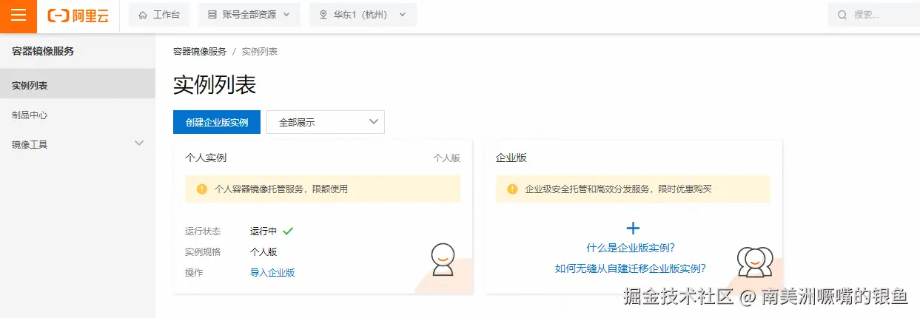Click the warning icon in 企业版 notice
Screen dimensions: 920x318
coord(512,189)
